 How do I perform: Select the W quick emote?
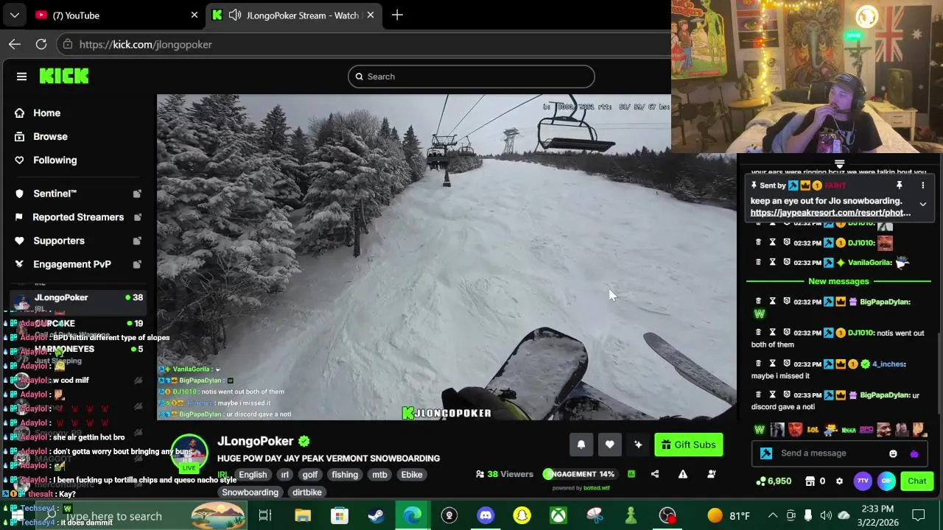[760, 429]
